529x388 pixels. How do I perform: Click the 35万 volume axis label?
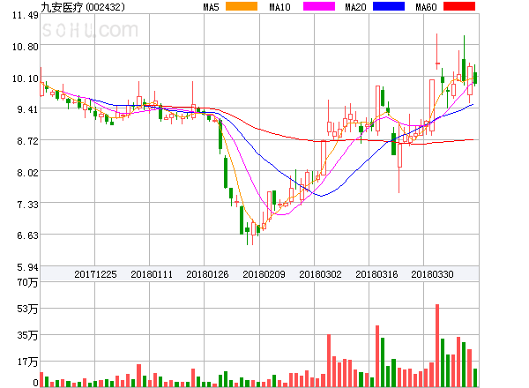click(x=27, y=335)
